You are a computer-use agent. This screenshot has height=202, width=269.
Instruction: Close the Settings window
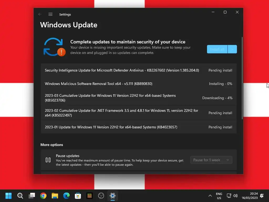click(x=237, y=12)
